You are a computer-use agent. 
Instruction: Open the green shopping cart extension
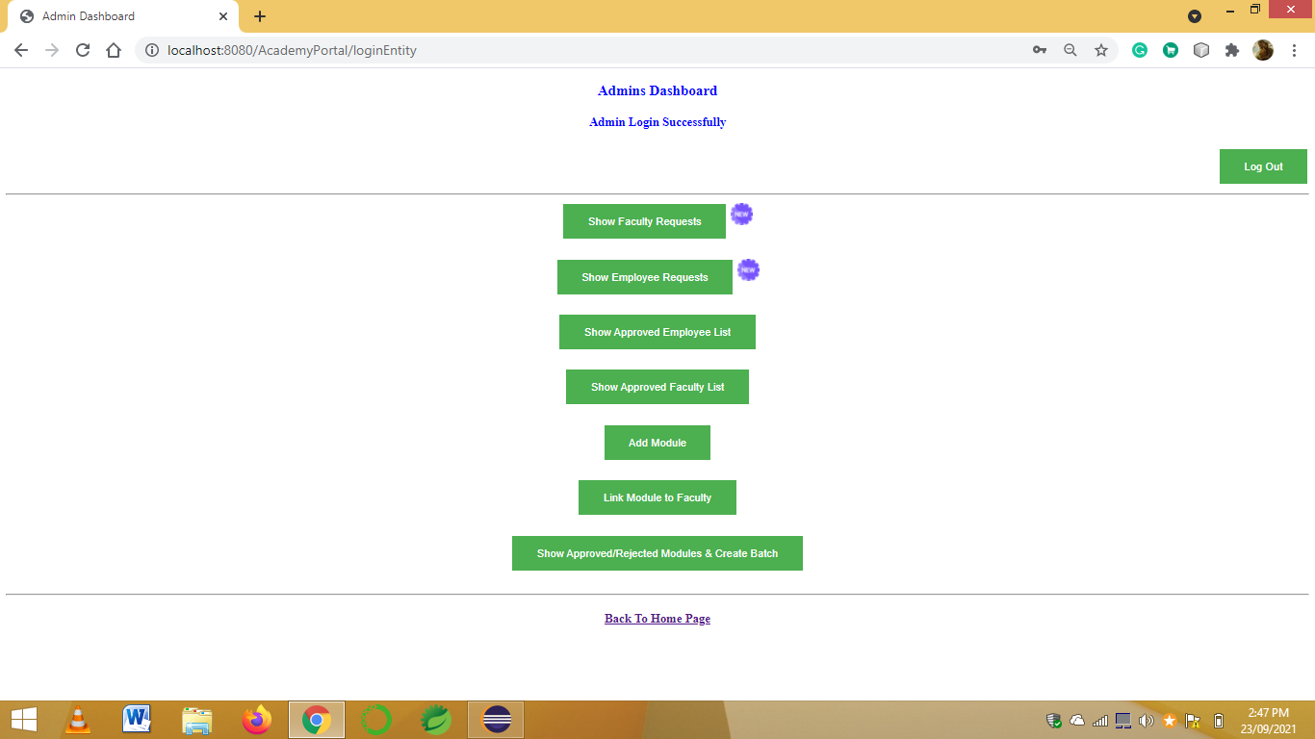(x=1171, y=50)
